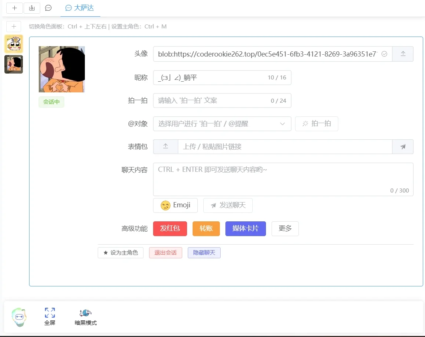Image resolution: width=425 pixels, height=337 pixels.
Task: Open the @对象 user selection dropdown
Action: 222,124
